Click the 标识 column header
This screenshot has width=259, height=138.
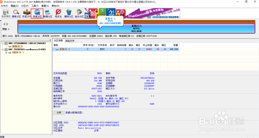pyautogui.click(x=112, y=45)
